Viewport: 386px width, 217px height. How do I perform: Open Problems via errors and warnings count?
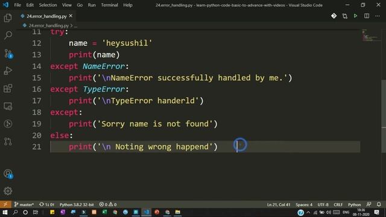(108, 205)
